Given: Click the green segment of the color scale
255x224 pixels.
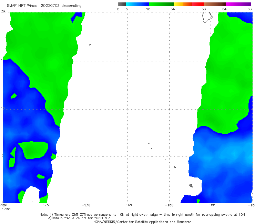Looking at the screenshot, I should (x=161, y=4).
